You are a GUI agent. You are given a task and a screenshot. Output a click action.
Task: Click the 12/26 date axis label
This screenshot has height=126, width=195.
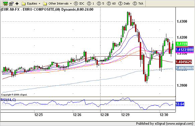pyautogui.click(x=77, y=115)
